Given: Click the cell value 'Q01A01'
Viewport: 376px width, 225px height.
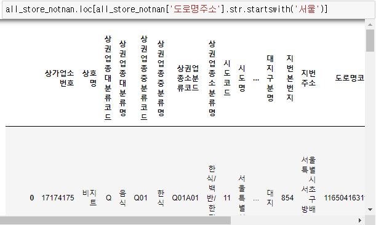Looking at the screenshot, I should click(185, 198).
